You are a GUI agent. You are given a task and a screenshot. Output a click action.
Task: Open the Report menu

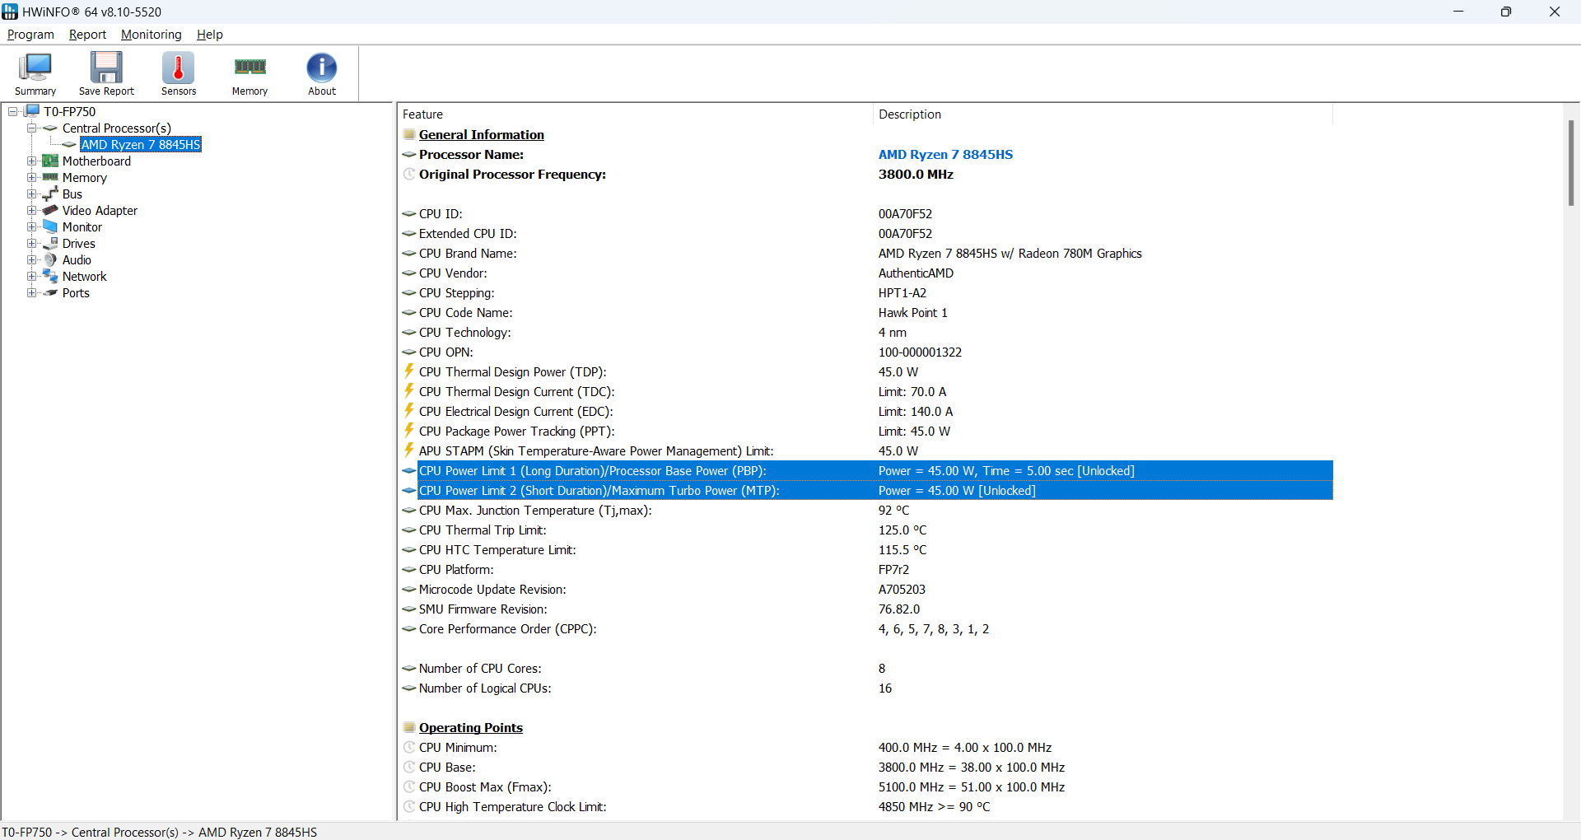click(87, 35)
